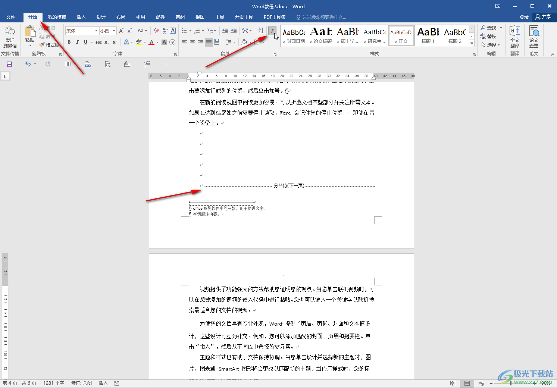Switch to the Insert (插入) tab
The width and height of the screenshot is (557, 388).
(x=81, y=17)
